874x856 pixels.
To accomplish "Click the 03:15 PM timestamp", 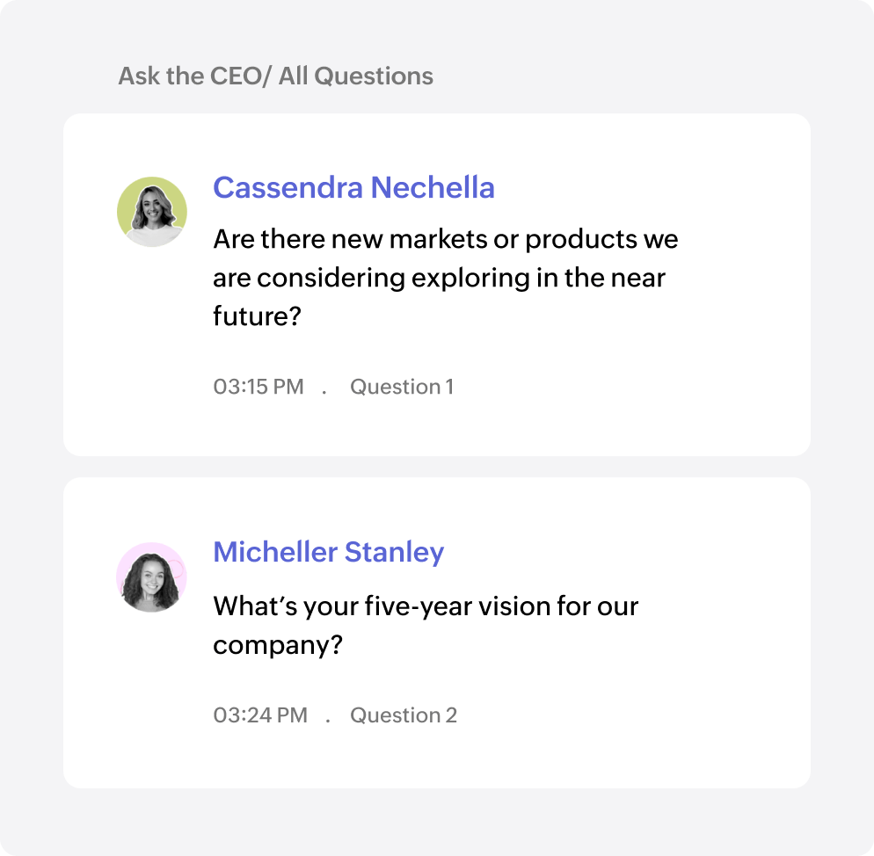I will [258, 387].
